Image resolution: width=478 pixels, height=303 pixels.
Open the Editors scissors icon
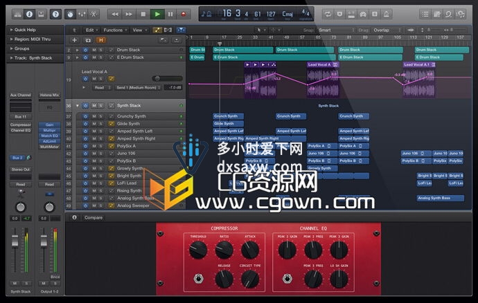click(94, 14)
